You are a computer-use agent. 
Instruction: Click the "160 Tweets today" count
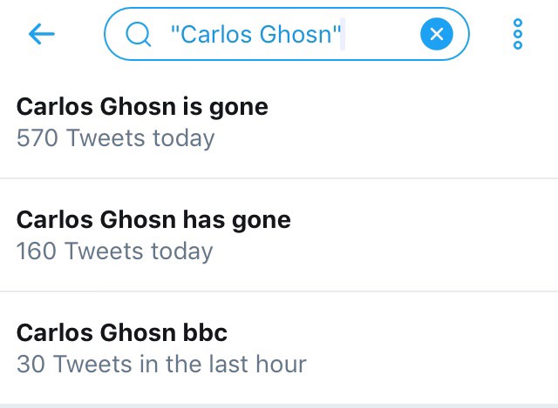(114, 251)
